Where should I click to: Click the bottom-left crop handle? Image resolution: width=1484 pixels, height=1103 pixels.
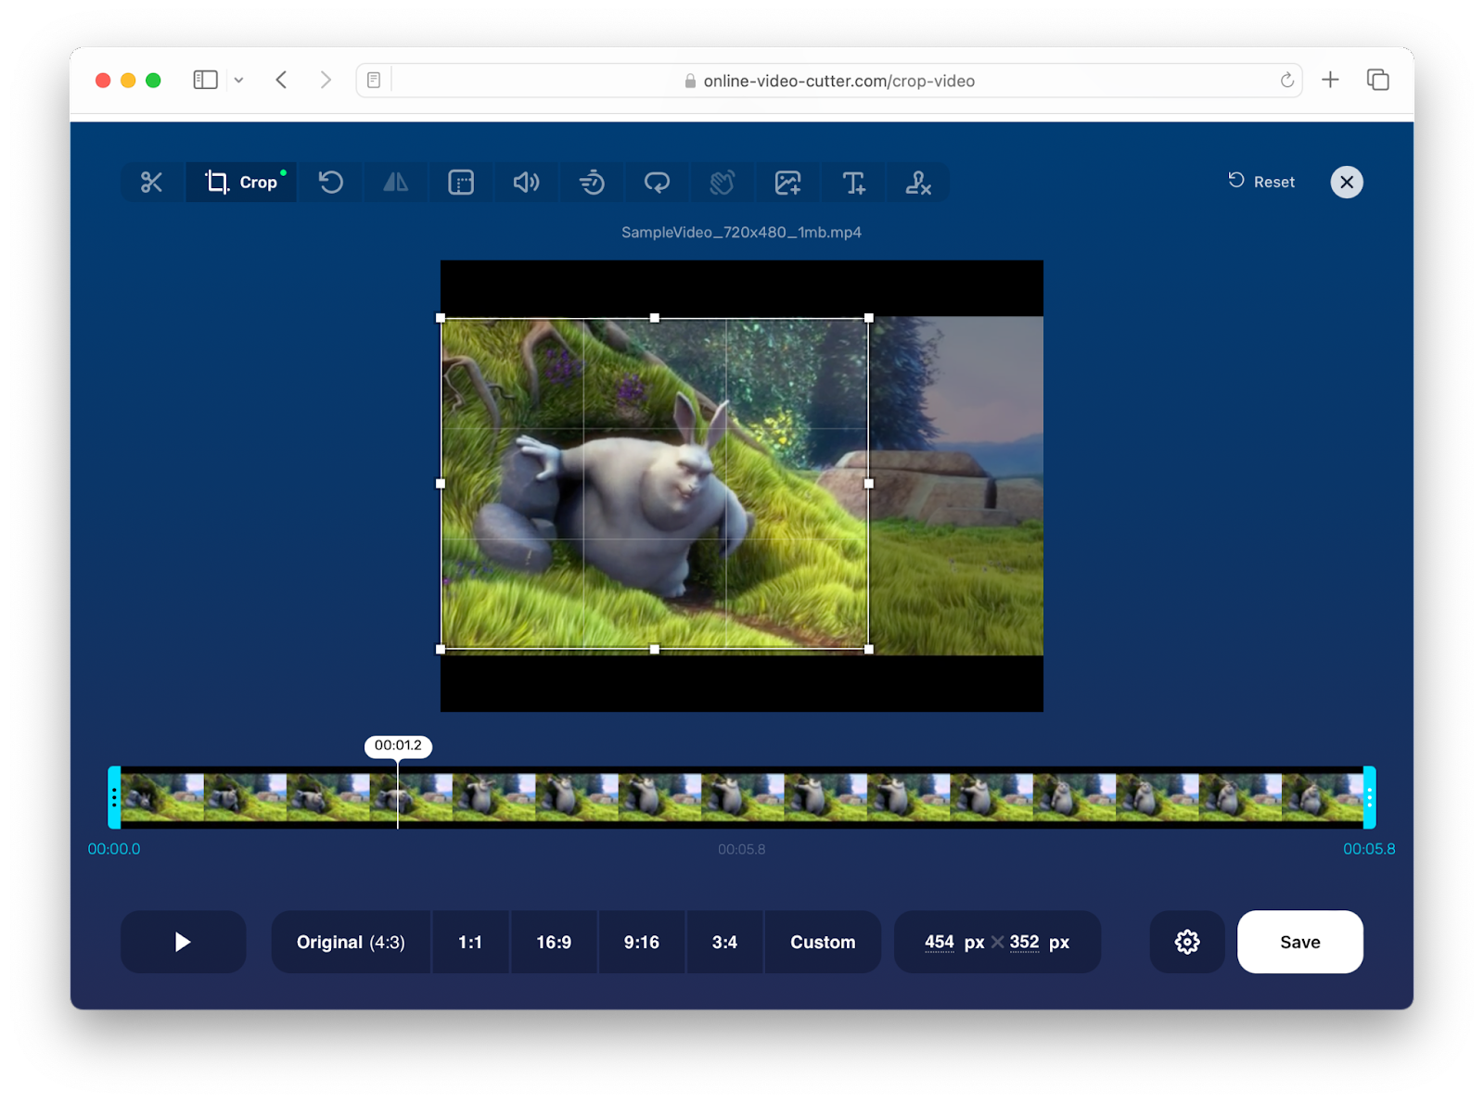tap(441, 650)
